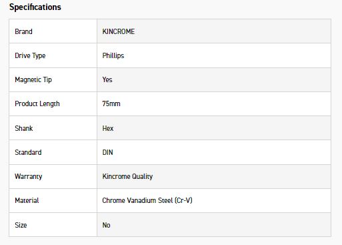The width and height of the screenshot is (342, 245).
Task: Click the Kincrome Quality warranty value
Action: (x=127, y=177)
